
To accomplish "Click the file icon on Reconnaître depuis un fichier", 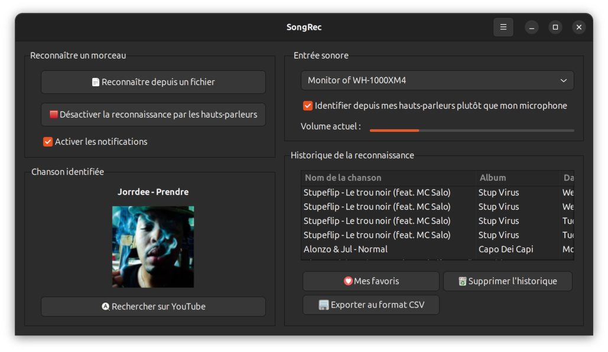I will (x=96, y=83).
